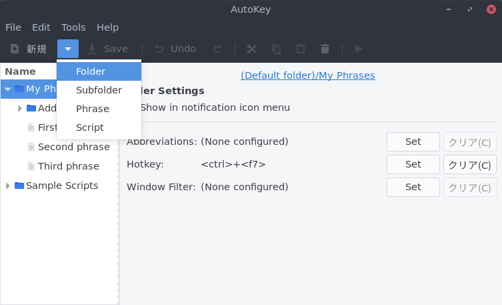Choose Phrase from the New dropdown
Screen dimensions: 502x305
[99, 109]
